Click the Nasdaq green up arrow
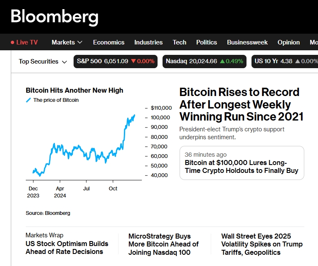The width and height of the screenshot is (318, 266). [222, 62]
